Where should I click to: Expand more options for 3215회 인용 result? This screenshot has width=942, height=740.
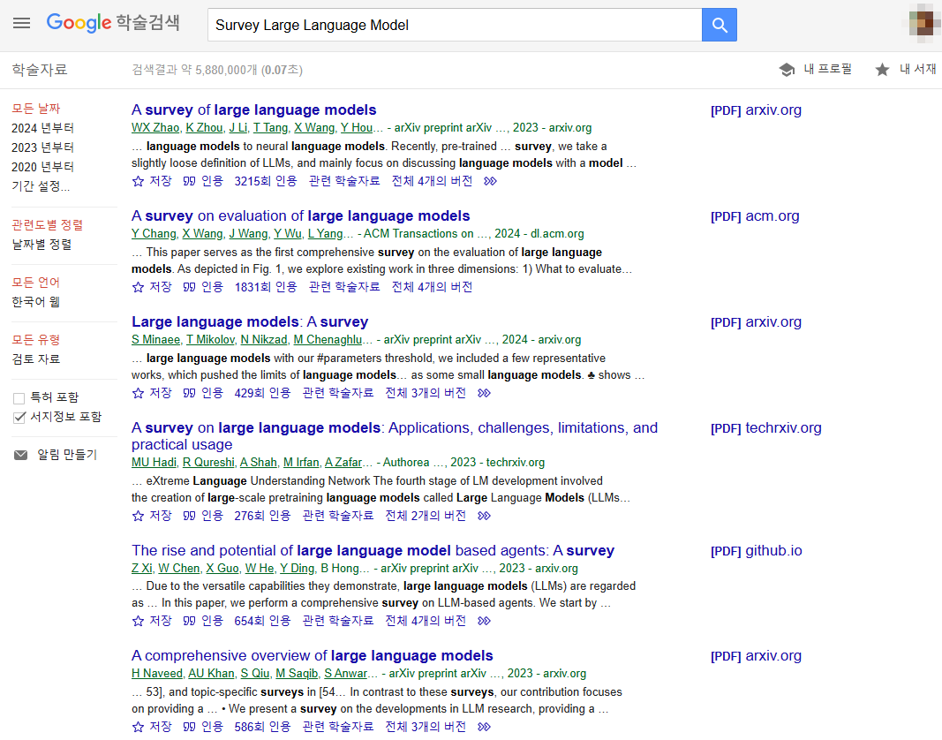[x=490, y=181]
